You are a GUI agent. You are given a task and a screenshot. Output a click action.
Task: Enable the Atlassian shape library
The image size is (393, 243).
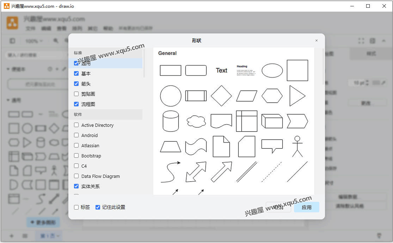pos(76,145)
